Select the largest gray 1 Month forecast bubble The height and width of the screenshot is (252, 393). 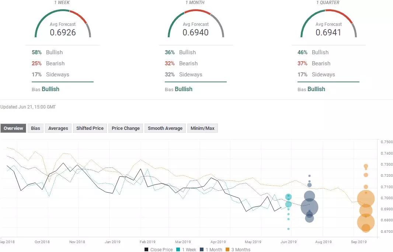(x=309, y=207)
